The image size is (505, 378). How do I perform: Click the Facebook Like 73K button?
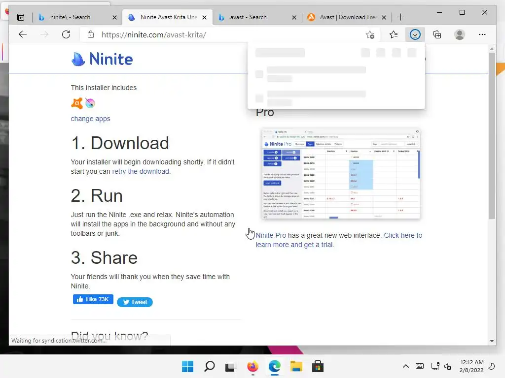pos(93,299)
